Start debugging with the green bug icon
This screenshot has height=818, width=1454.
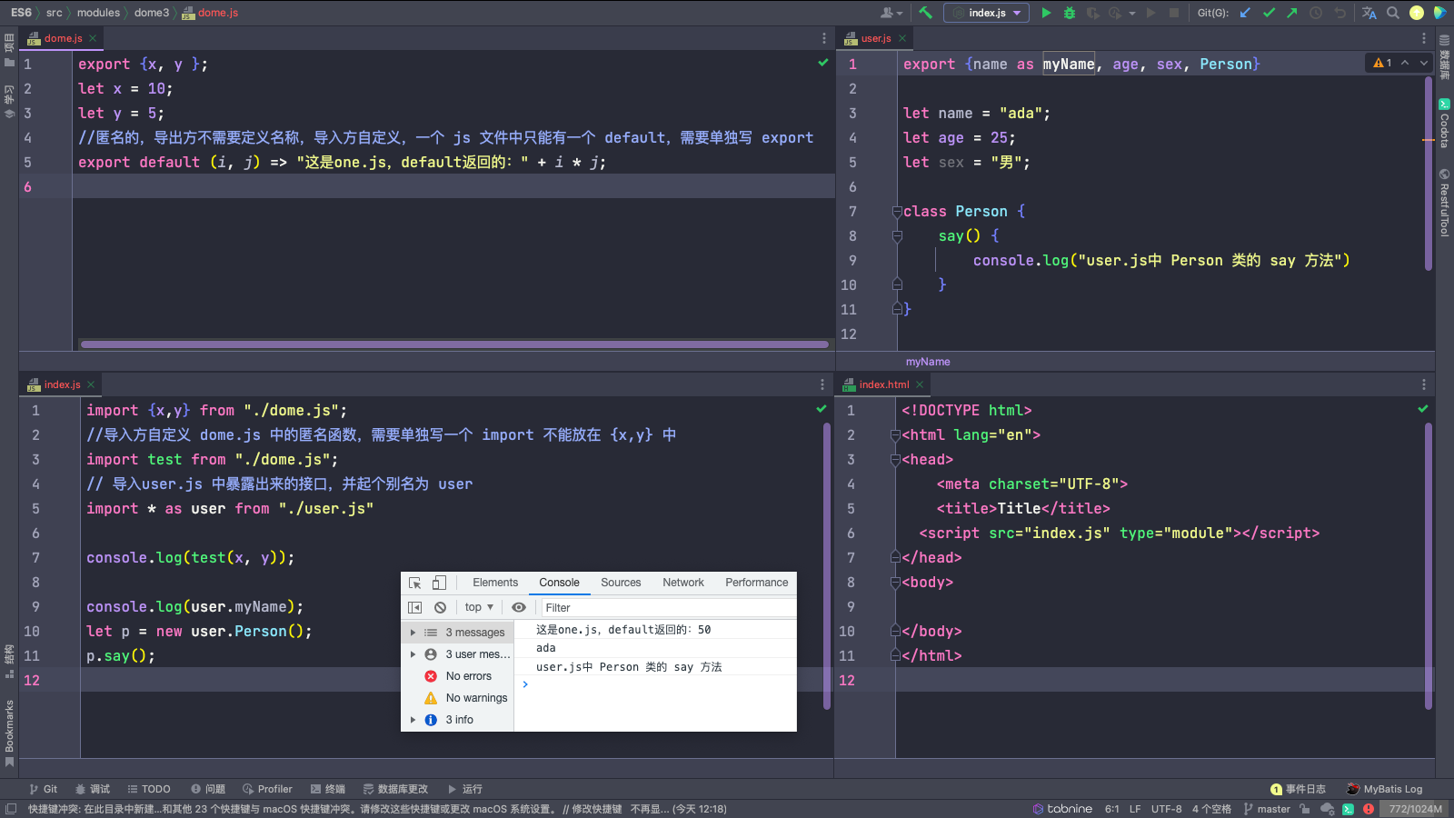pyautogui.click(x=1070, y=13)
